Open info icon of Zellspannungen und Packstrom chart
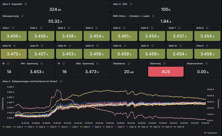 [61, 81]
